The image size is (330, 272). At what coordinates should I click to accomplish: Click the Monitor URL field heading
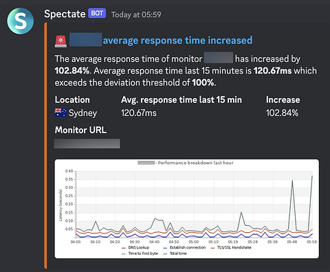(80, 130)
